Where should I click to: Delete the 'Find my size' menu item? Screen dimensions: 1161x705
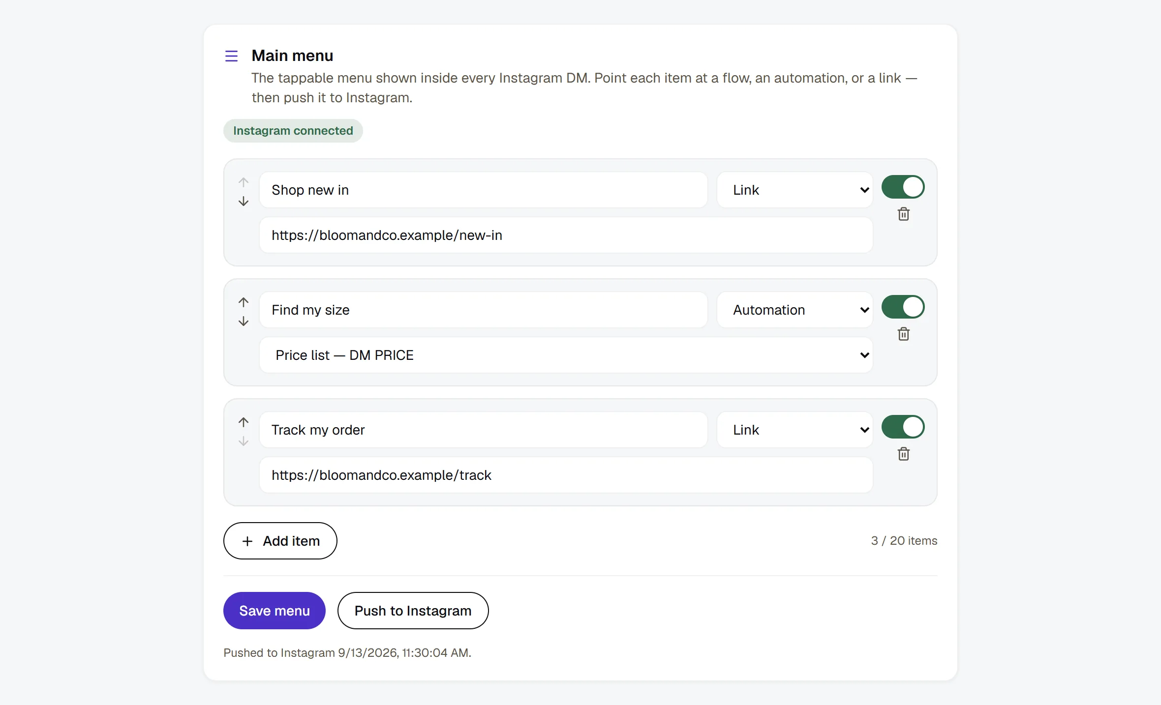(904, 334)
